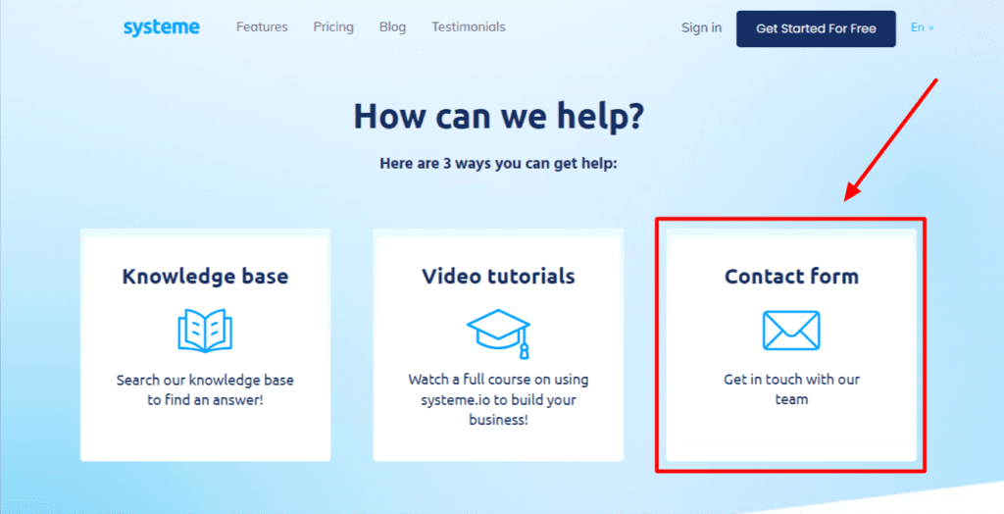Image resolution: width=1004 pixels, height=514 pixels.
Task: Open the Knowledge base card heading
Action: tap(205, 277)
